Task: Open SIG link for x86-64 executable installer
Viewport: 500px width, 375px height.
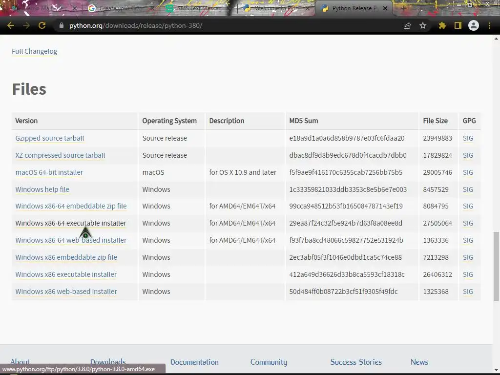Action: click(468, 223)
